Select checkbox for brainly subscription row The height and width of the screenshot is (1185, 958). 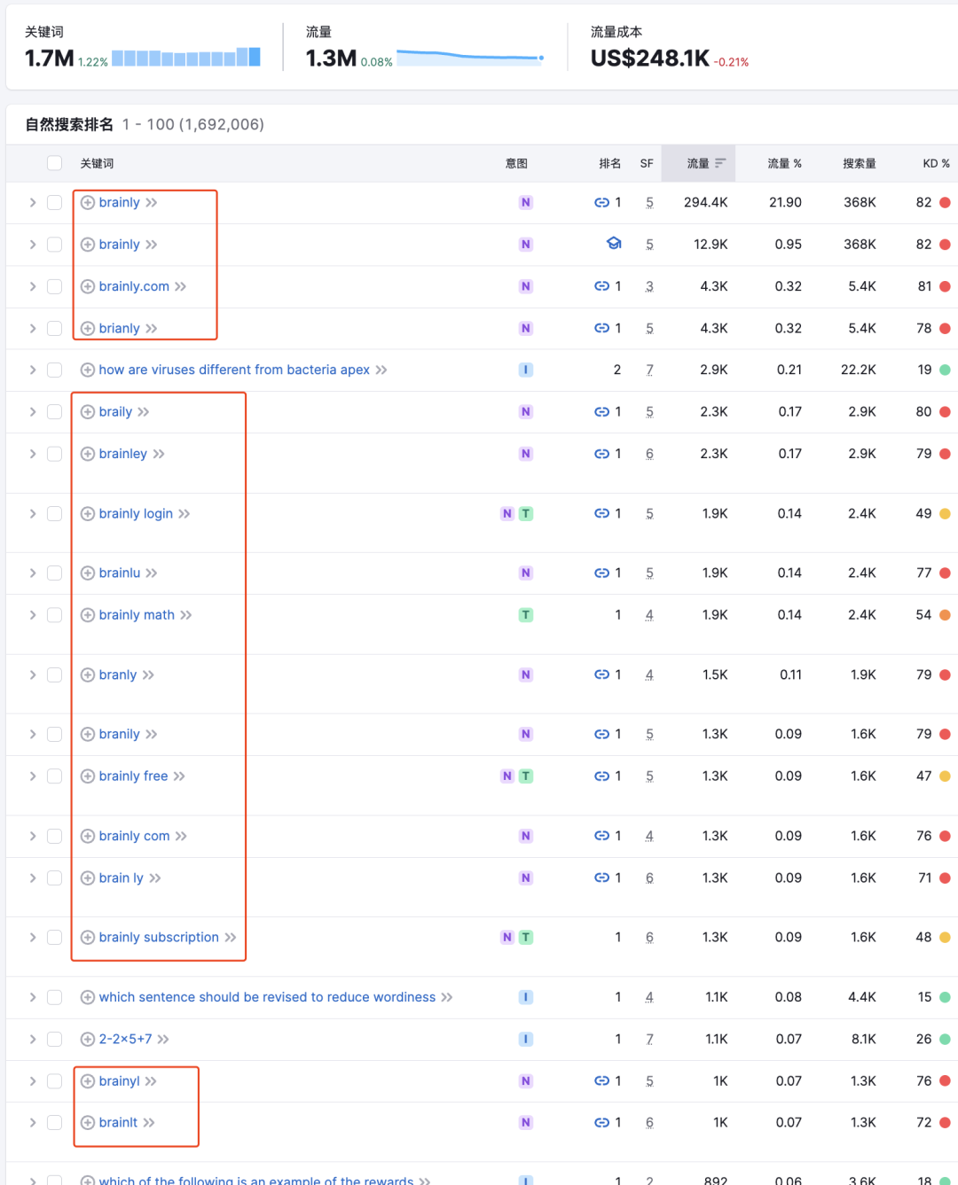click(x=54, y=938)
